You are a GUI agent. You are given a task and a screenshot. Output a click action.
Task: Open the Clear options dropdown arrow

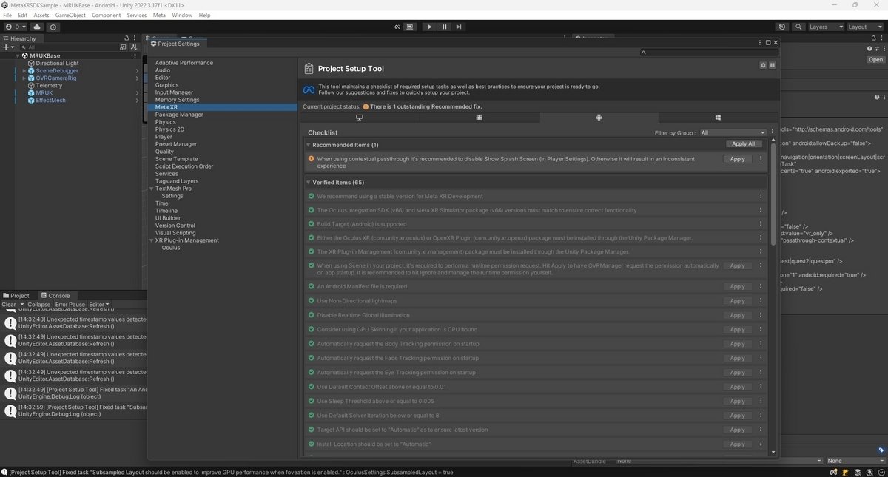tap(21, 305)
